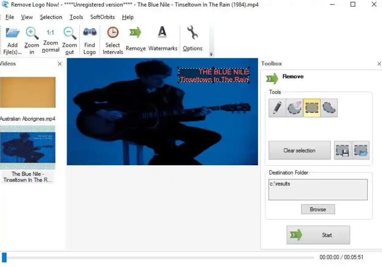Choose the selection eraser tool

coord(294,108)
